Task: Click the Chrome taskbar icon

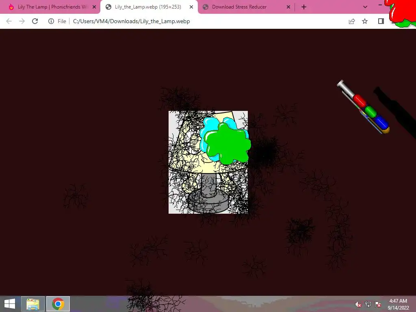Action: coord(58,304)
